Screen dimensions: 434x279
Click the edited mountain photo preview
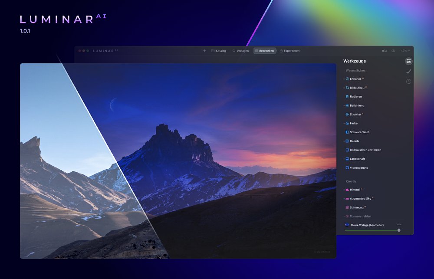pos(178,161)
